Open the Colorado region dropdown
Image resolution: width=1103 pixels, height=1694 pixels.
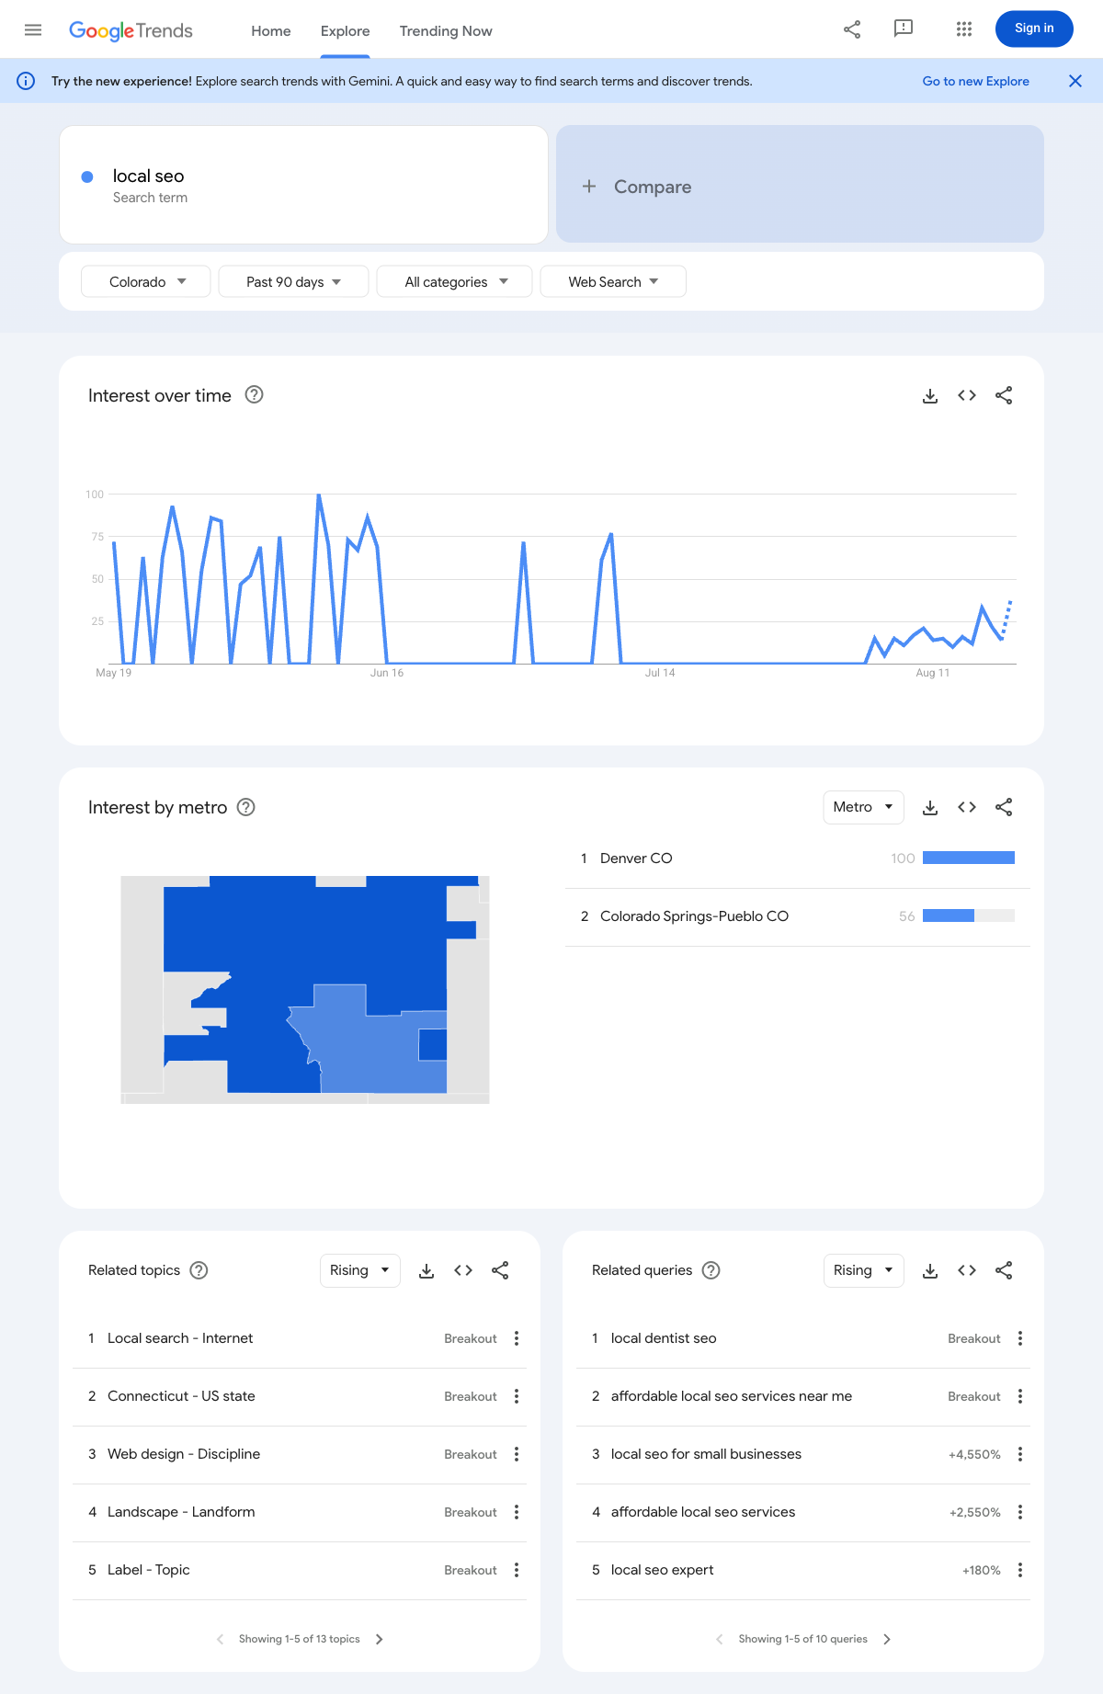tap(146, 281)
